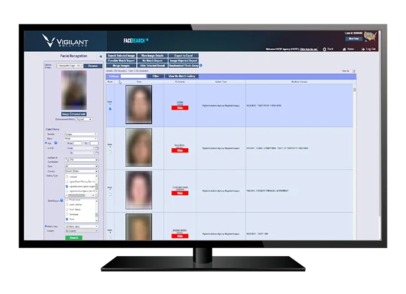Toggle the first rank result checkbox
This screenshot has width=406, height=294.
(110, 109)
